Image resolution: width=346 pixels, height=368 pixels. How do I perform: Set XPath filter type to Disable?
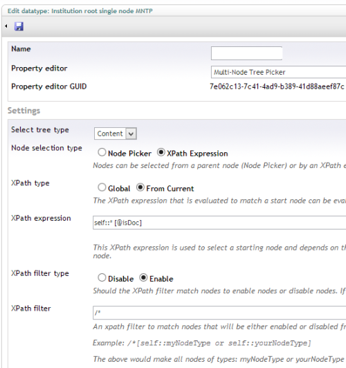102,277
